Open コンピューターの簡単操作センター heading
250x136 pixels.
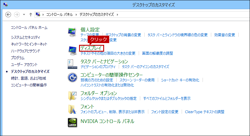[x=112, y=75]
